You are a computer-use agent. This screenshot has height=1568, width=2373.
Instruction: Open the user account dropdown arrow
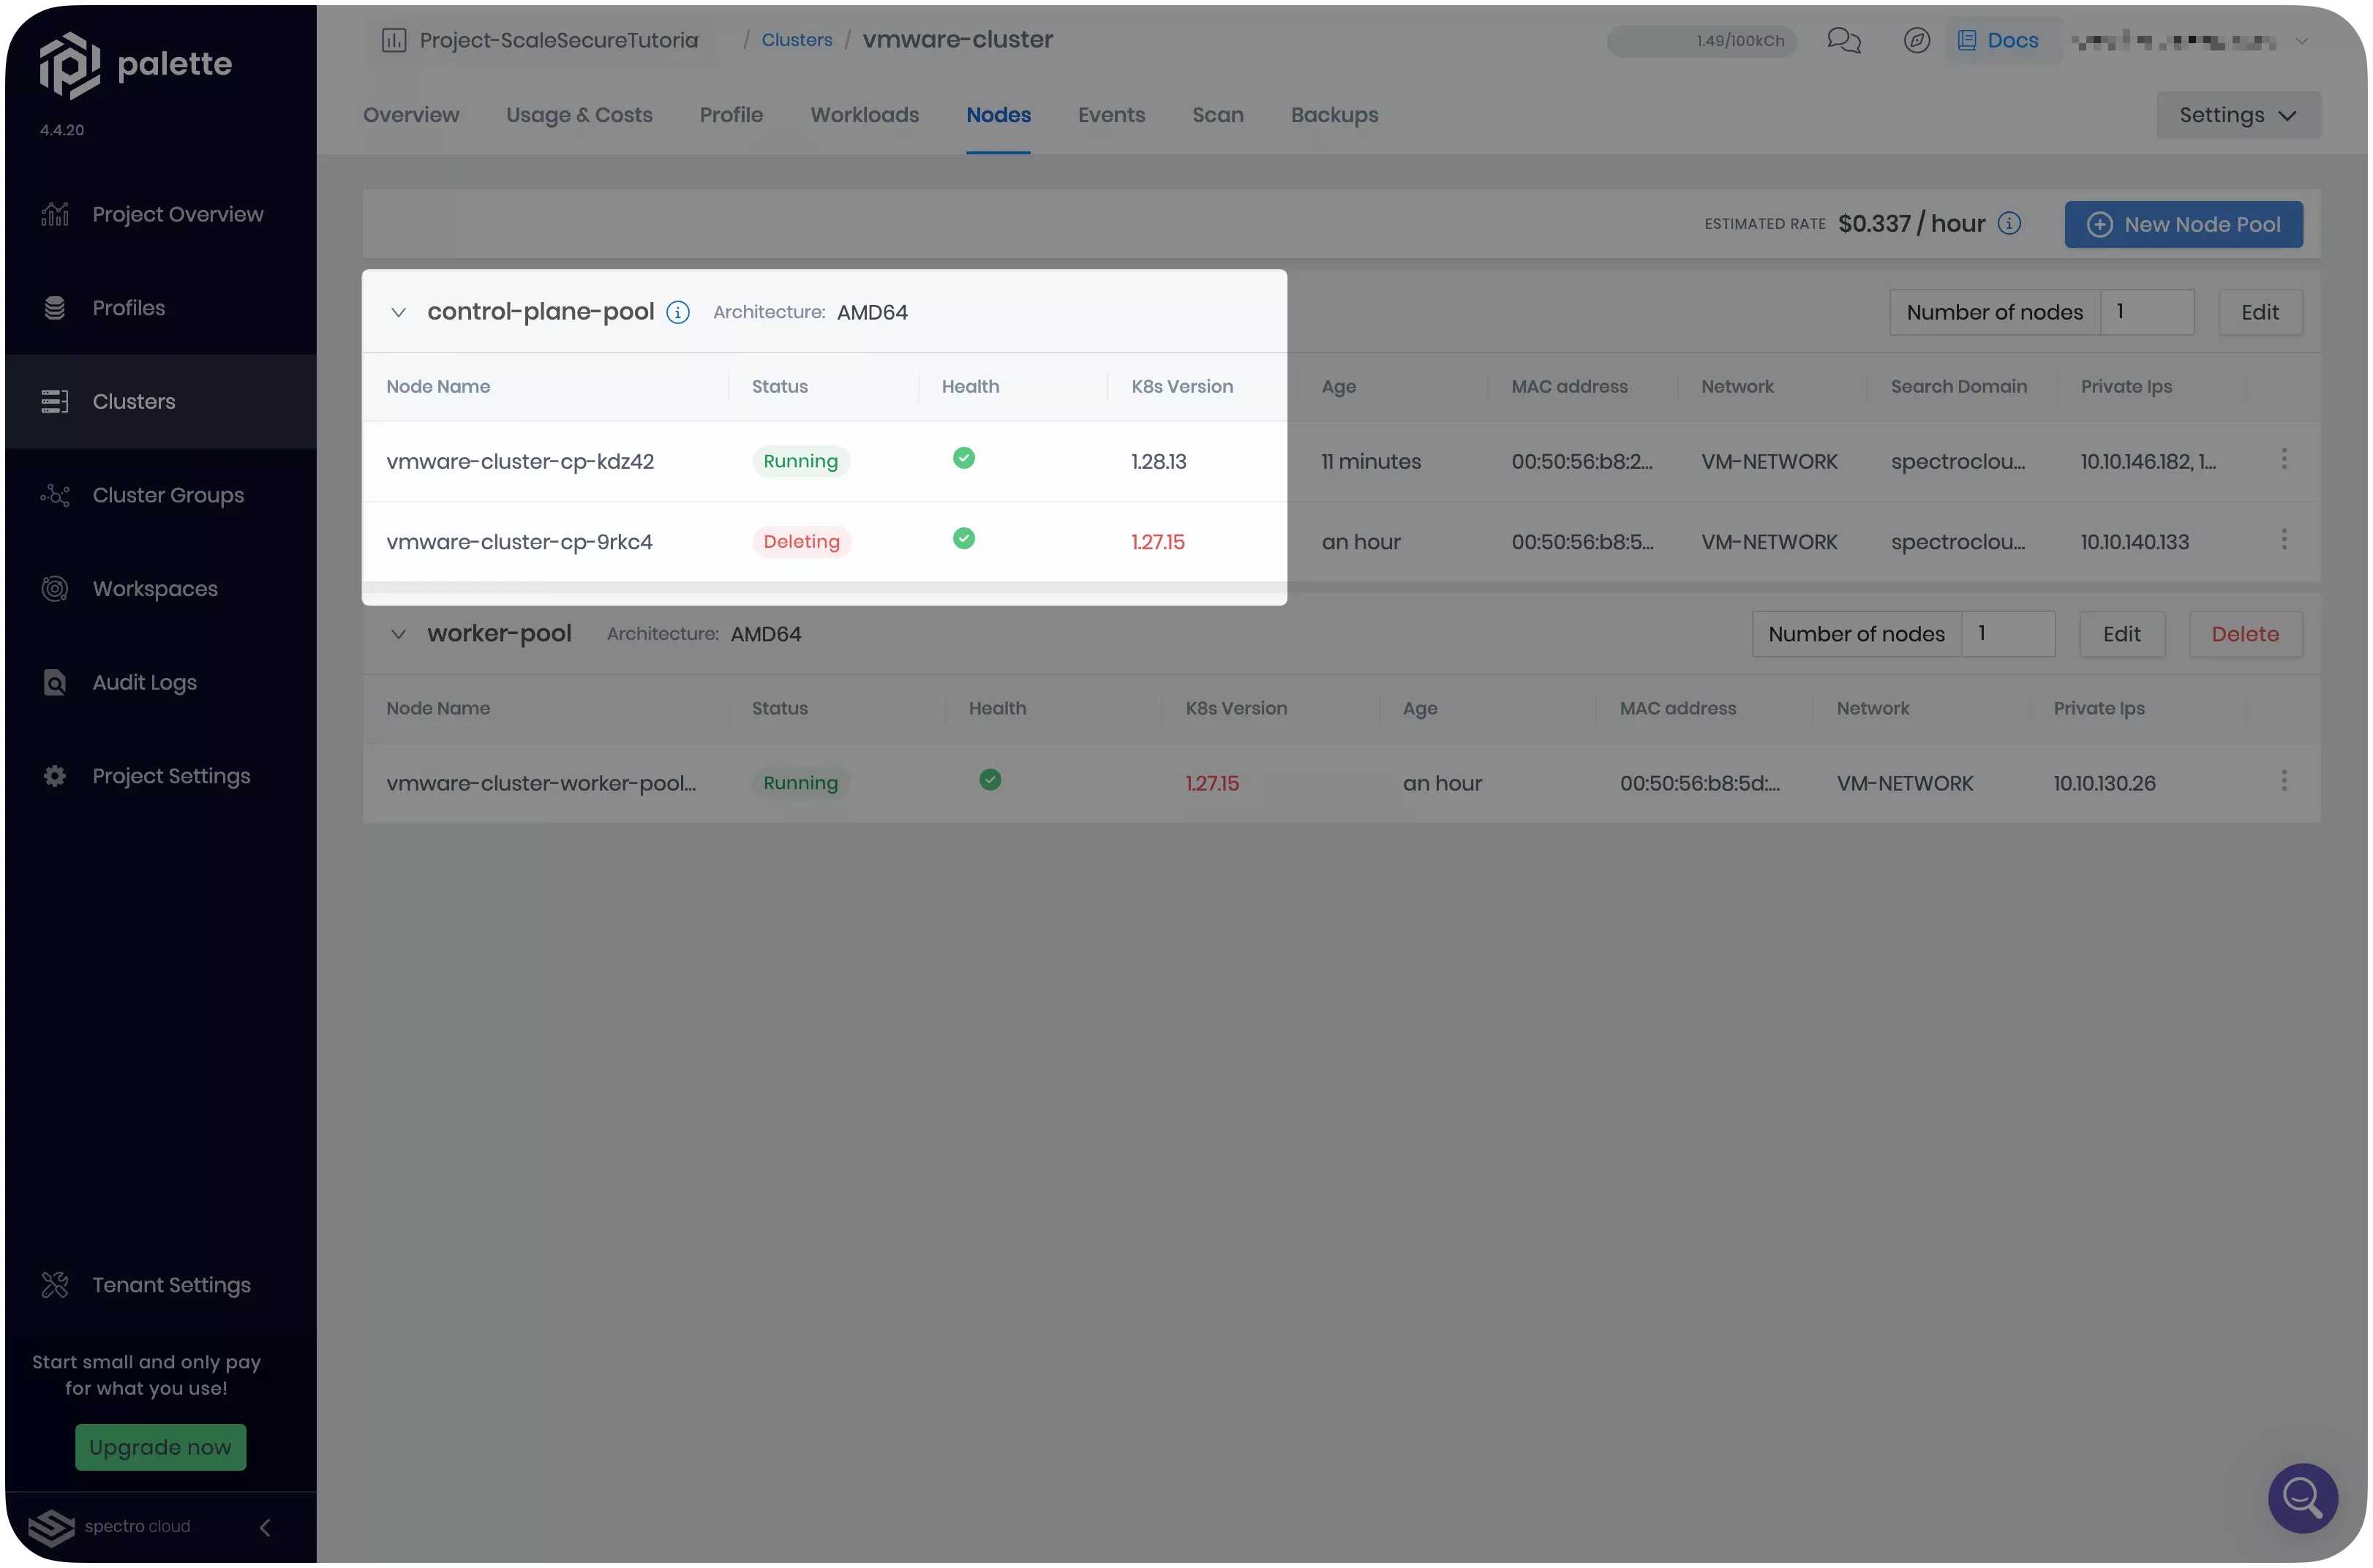pos(2301,41)
